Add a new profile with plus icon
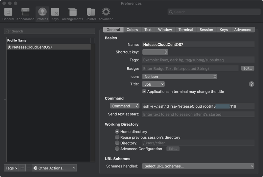 coord(22,168)
